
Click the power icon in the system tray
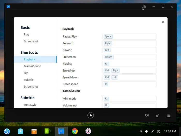pos(159,131)
